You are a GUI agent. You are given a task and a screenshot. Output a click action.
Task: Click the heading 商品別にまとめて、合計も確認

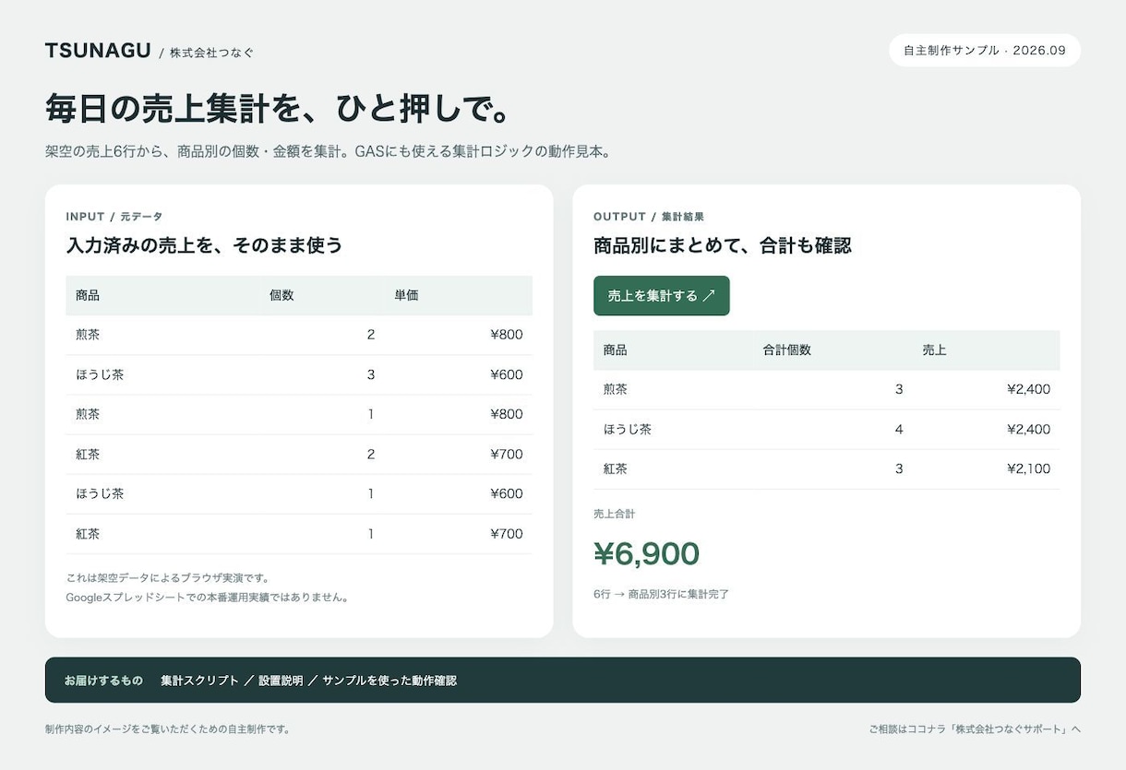pyautogui.click(x=723, y=245)
